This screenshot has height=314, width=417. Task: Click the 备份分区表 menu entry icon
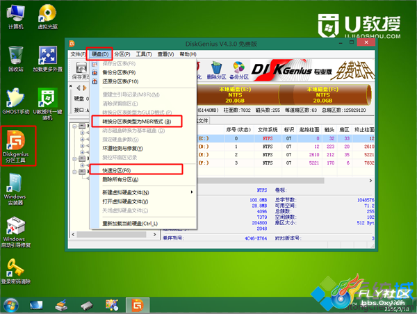[95, 72]
